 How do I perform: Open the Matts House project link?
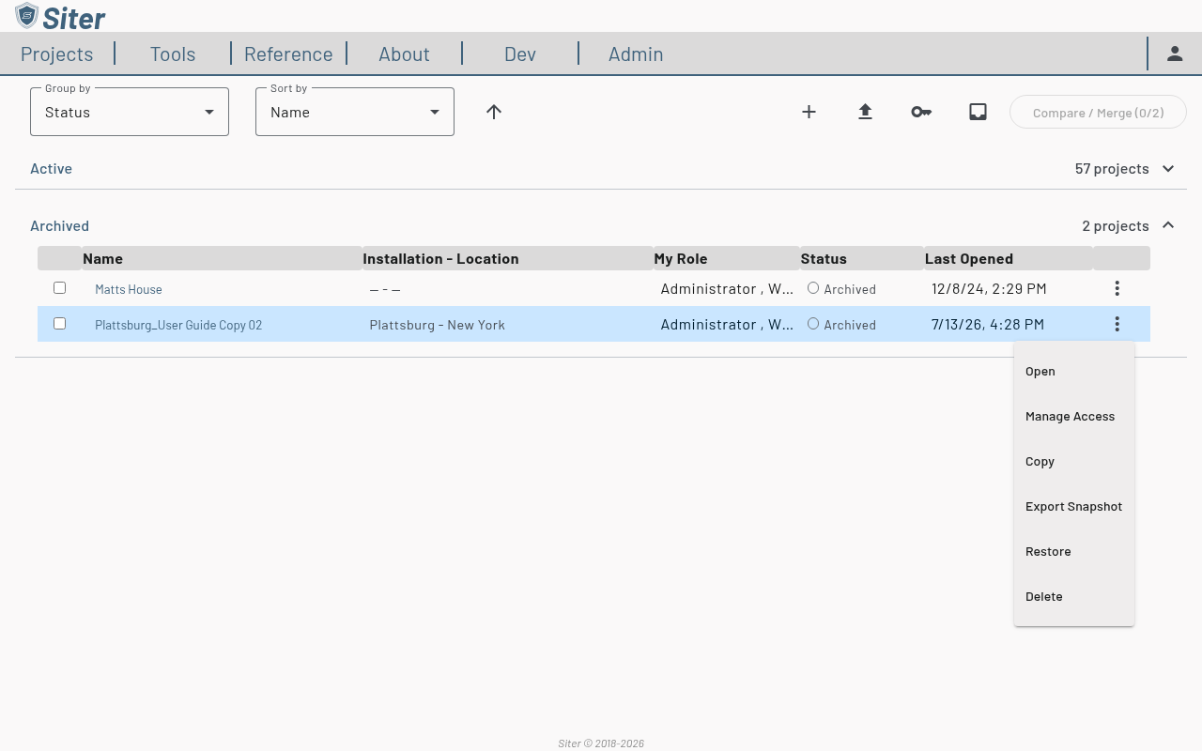pos(129,289)
